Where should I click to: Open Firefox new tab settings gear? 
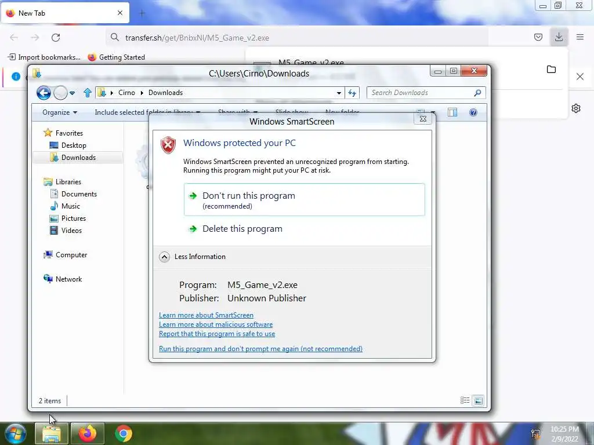point(576,108)
